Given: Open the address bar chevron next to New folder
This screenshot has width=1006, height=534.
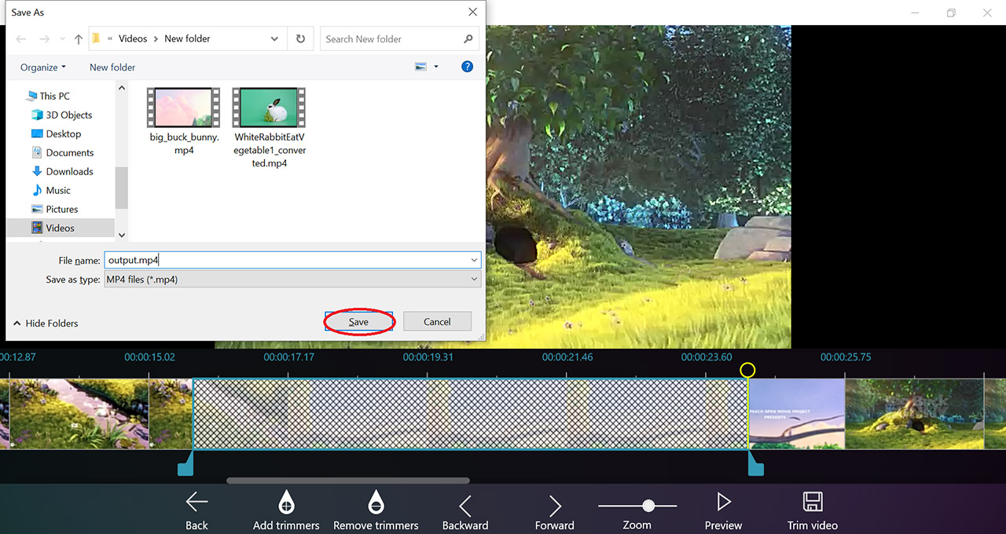Looking at the screenshot, I should click(274, 38).
